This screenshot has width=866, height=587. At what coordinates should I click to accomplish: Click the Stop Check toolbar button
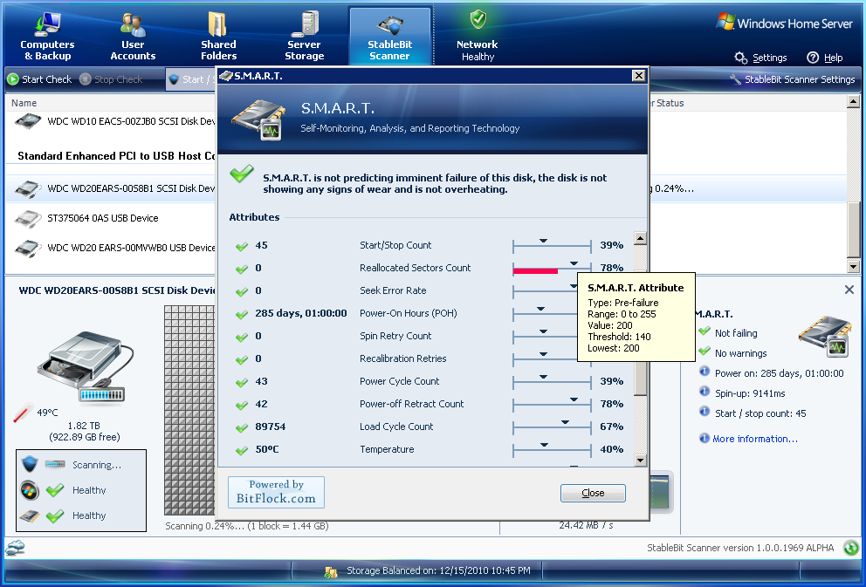point(111,79)
